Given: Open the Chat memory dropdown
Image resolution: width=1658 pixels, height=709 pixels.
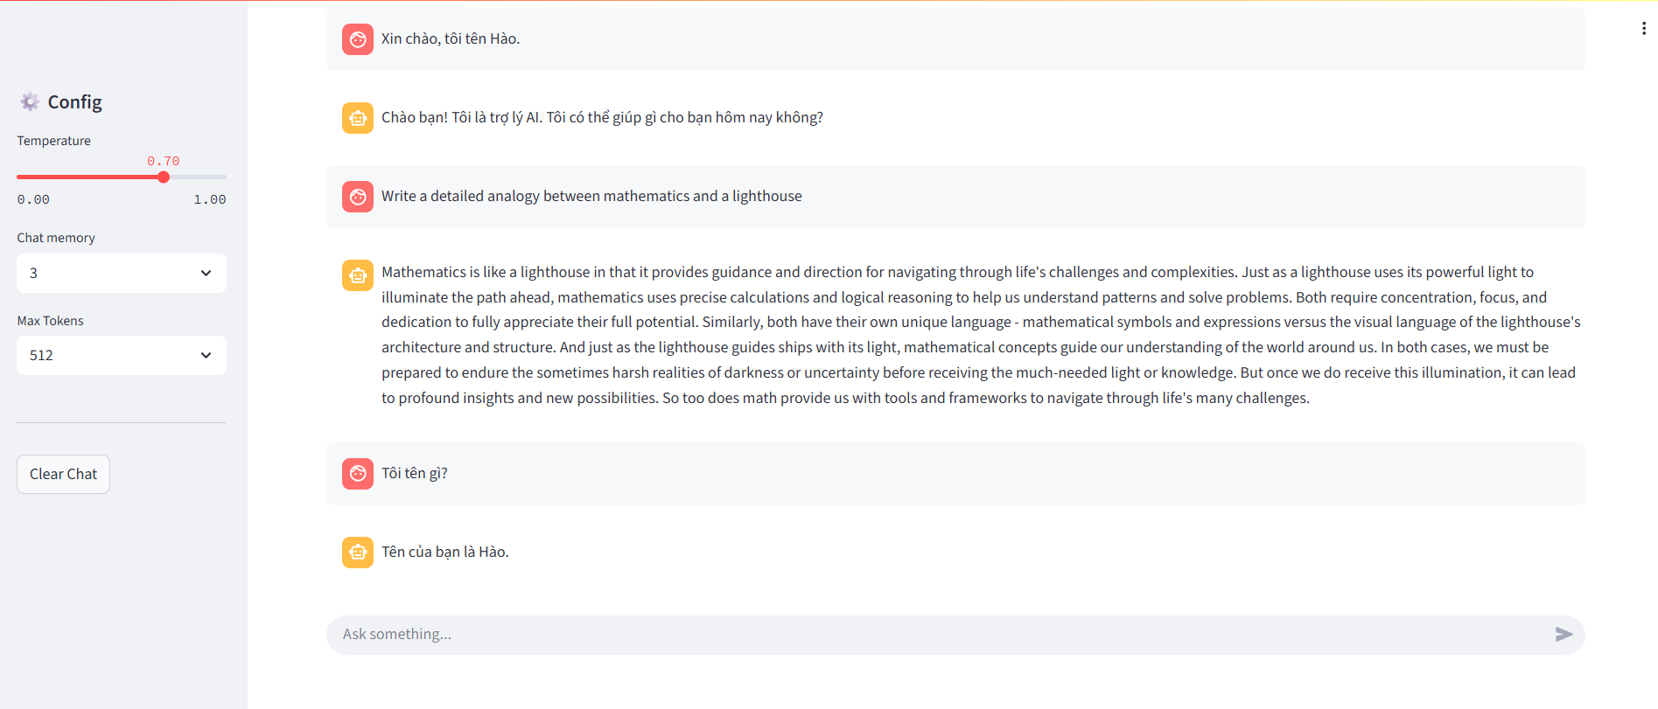Looking at the screenshot, I should click(121, 273).
